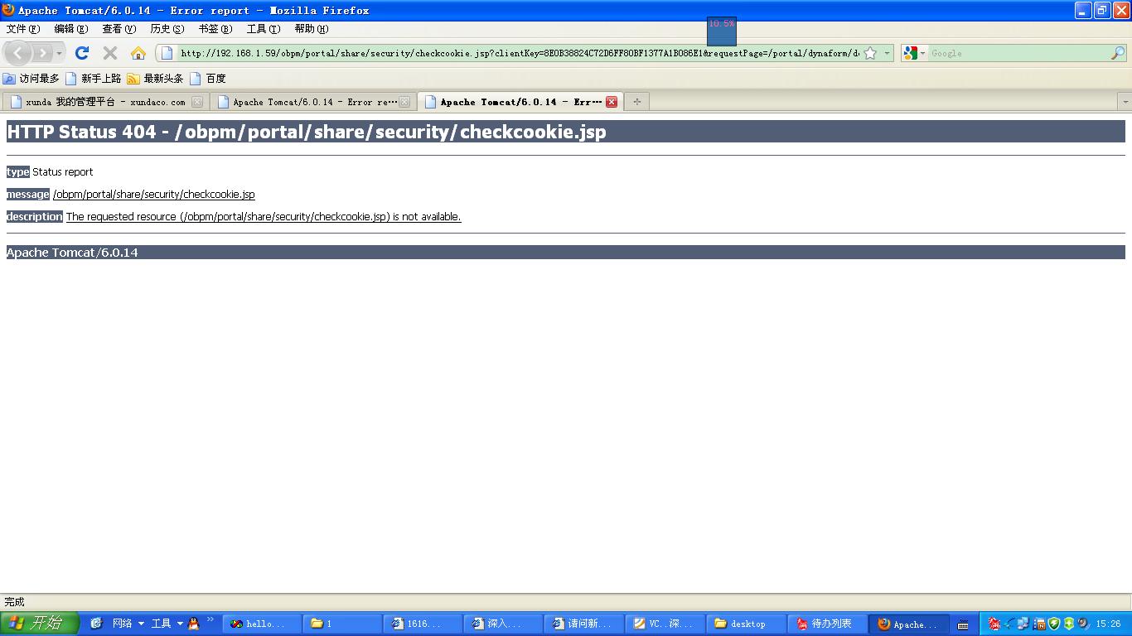
Task: Show more quick launch items chevron
Action: (210, 619)
